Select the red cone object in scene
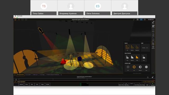The height and width of the screenshot is (95, 169). [64, 61]
